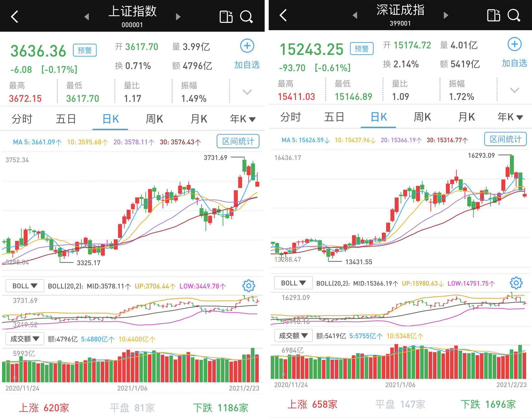The image size is (532, 418).
Task: Tap the 3325.17 low marker on 上证指数 chart
Action: click(x=89, y=263)
